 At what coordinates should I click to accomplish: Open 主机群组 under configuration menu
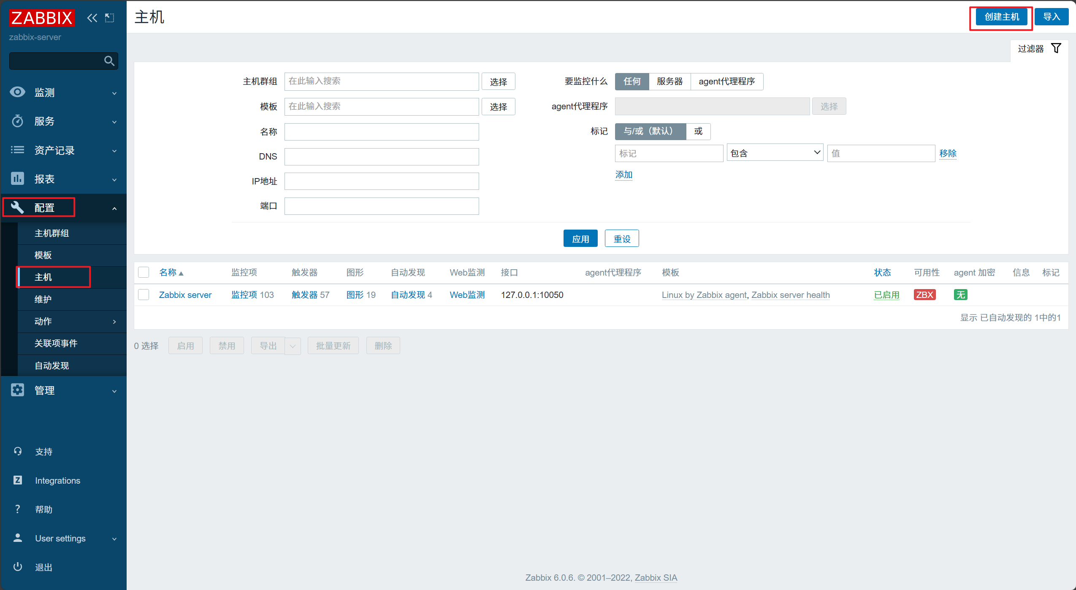[51, 233]
